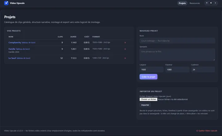Focus the Cadence field showing 24

[x=203, y=70]
